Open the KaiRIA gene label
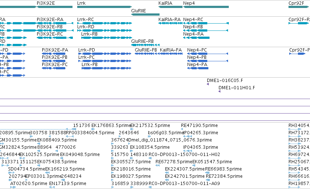Viewport: 310px width, 189px height. click(165, 3)
